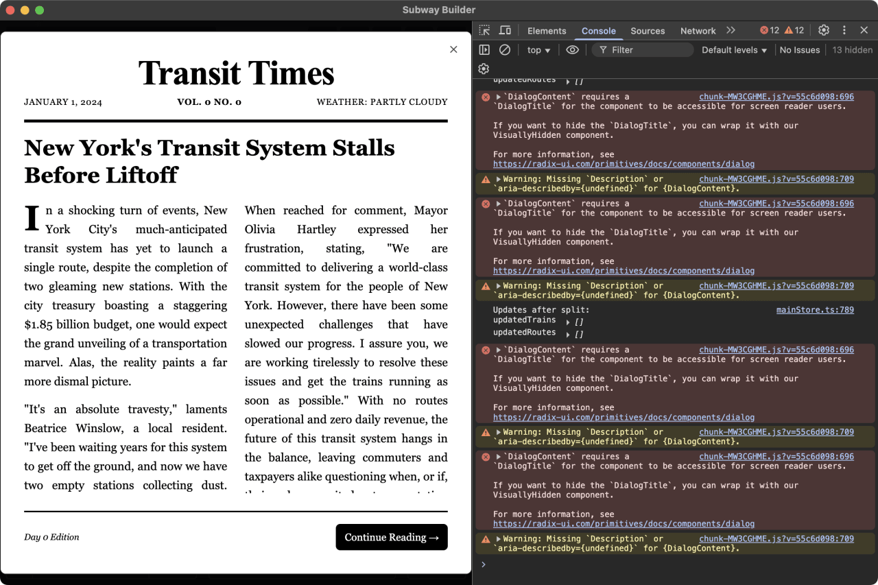Switch to the Network tab
The width and height of the screenshot is (878, 585).
698,31
